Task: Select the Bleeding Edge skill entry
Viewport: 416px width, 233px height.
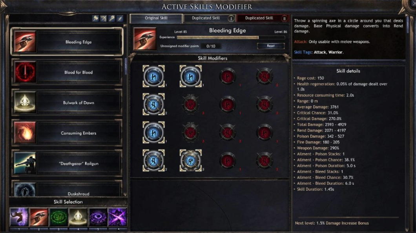Action: click(x=67, y=42)
